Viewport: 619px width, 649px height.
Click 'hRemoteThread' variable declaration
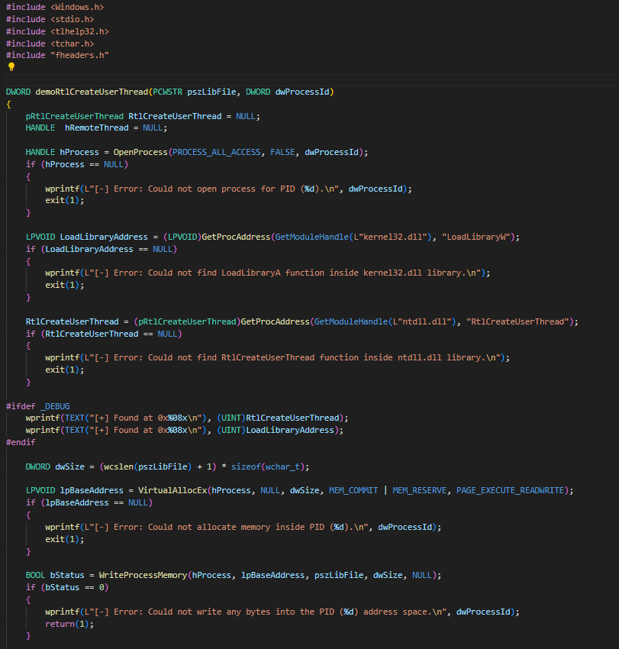pyautogui.click(x=96, y=128)
